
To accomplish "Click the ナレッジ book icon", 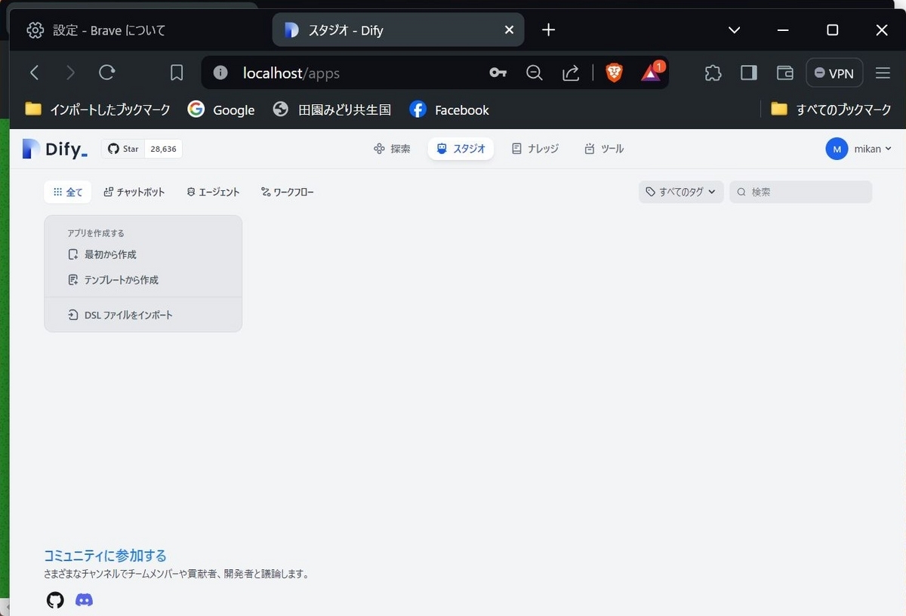I will click(x=516, y=149).
